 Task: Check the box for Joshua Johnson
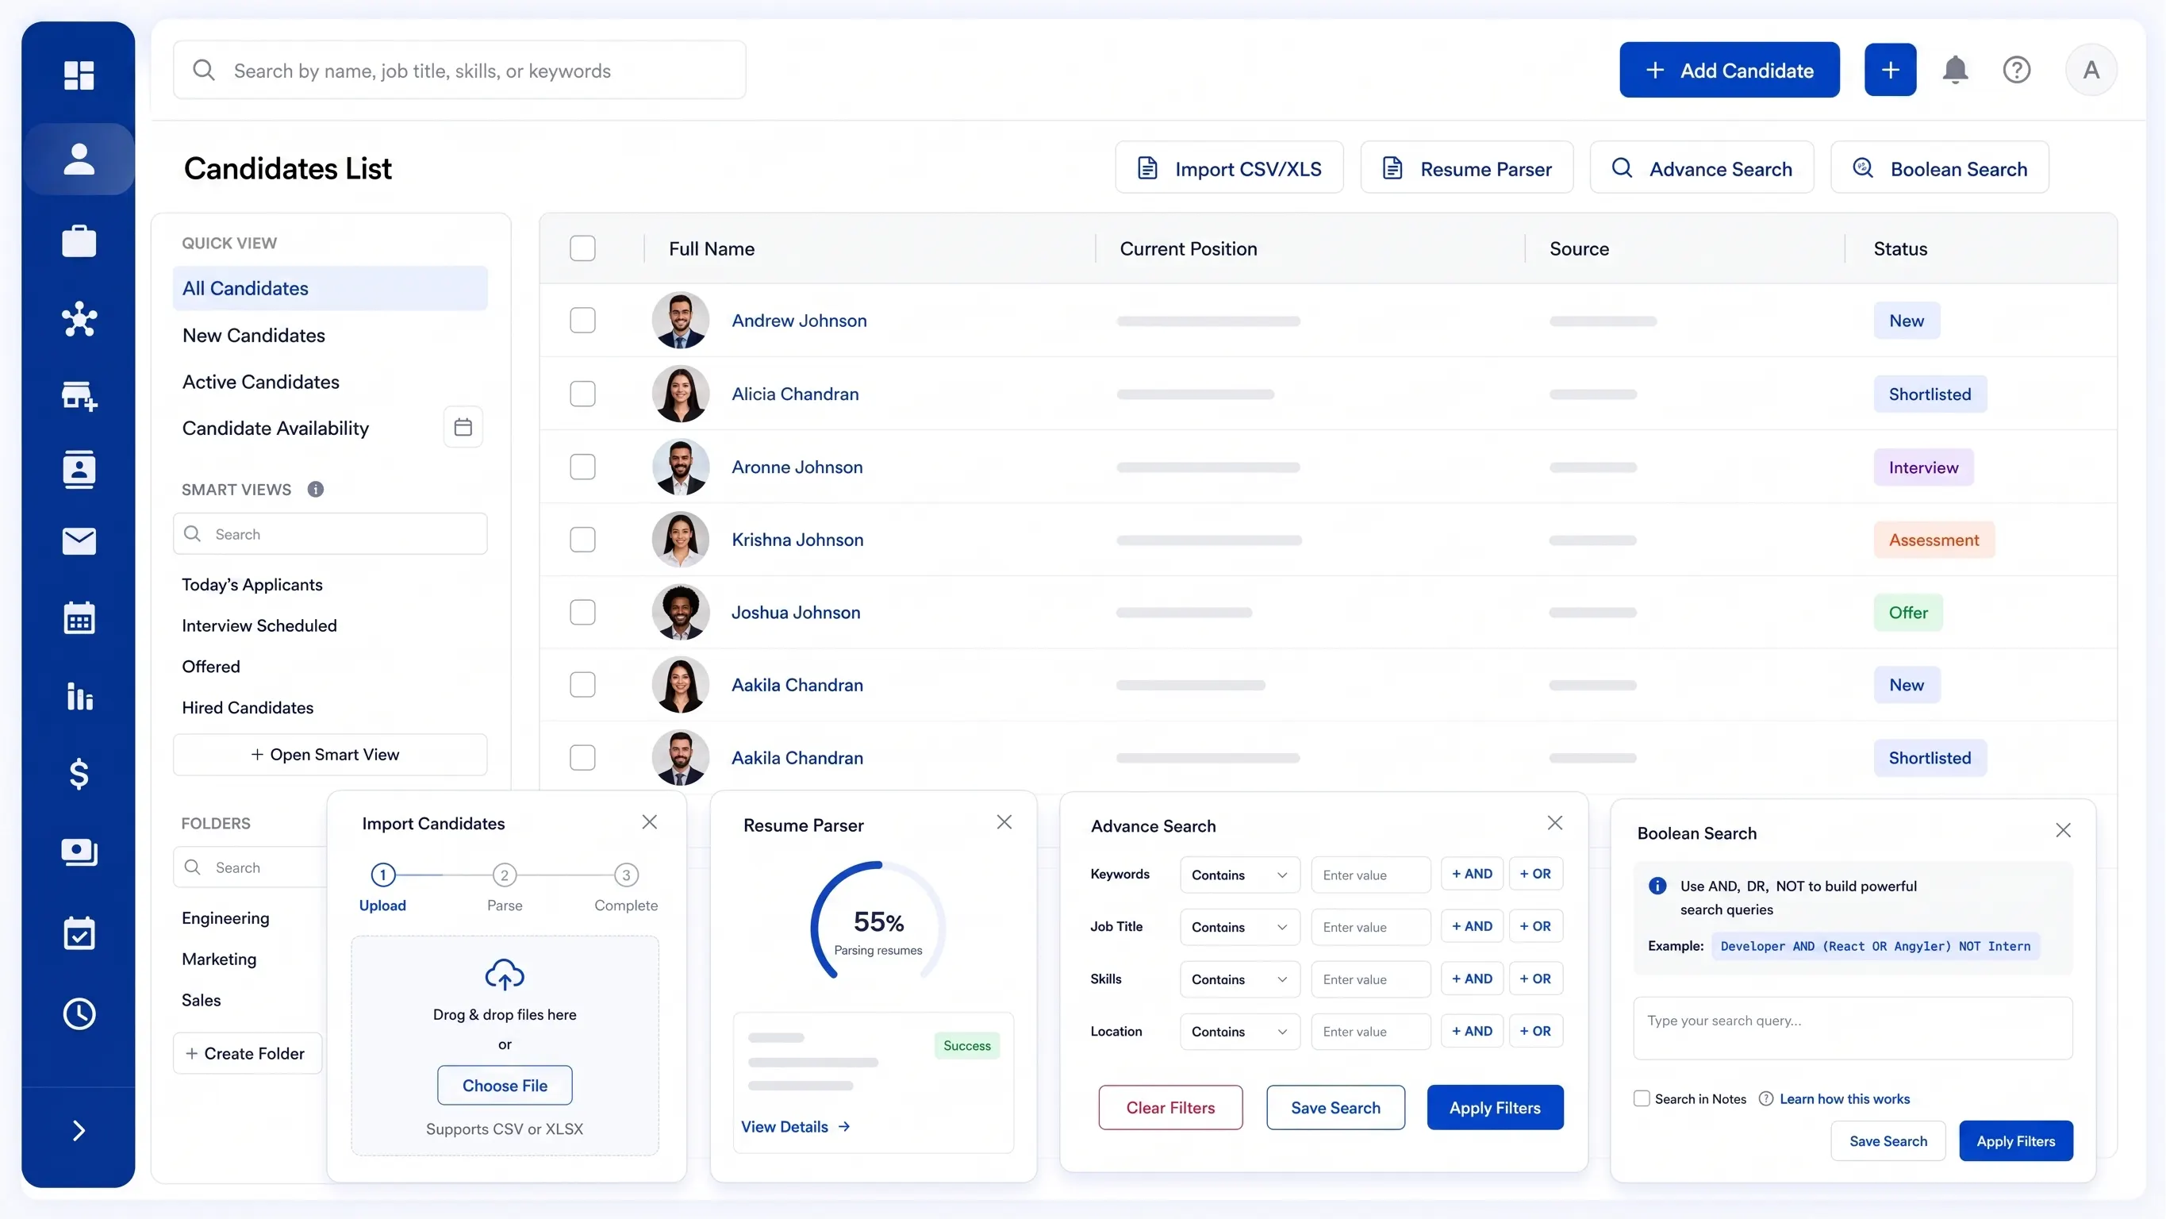coord(582,613)
